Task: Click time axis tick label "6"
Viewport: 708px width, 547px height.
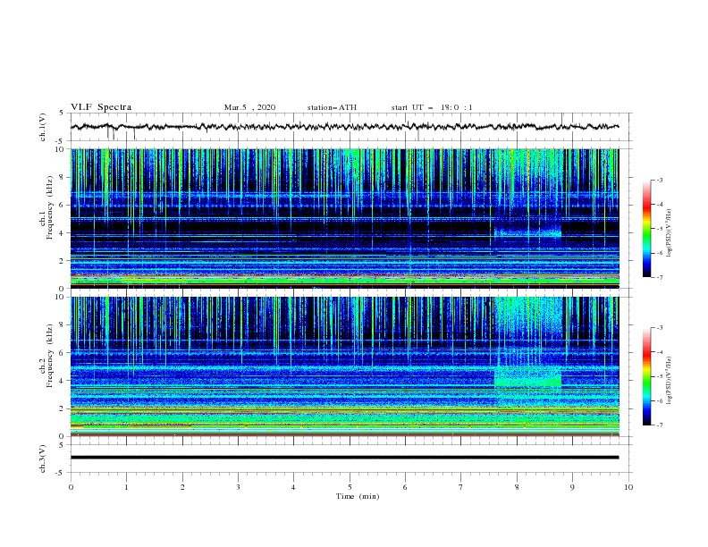Action: click(405, 487)
